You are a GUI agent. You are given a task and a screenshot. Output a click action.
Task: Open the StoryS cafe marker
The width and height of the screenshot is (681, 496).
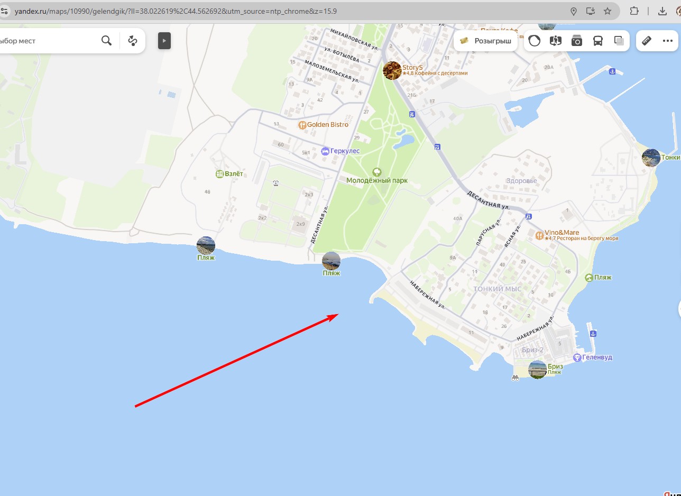[392, 70]
